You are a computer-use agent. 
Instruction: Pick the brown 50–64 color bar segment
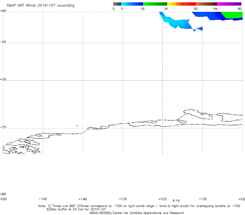click(206, 4)
